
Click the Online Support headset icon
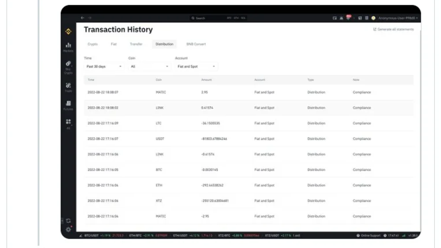pyautogui.click(x=358, y=236)
